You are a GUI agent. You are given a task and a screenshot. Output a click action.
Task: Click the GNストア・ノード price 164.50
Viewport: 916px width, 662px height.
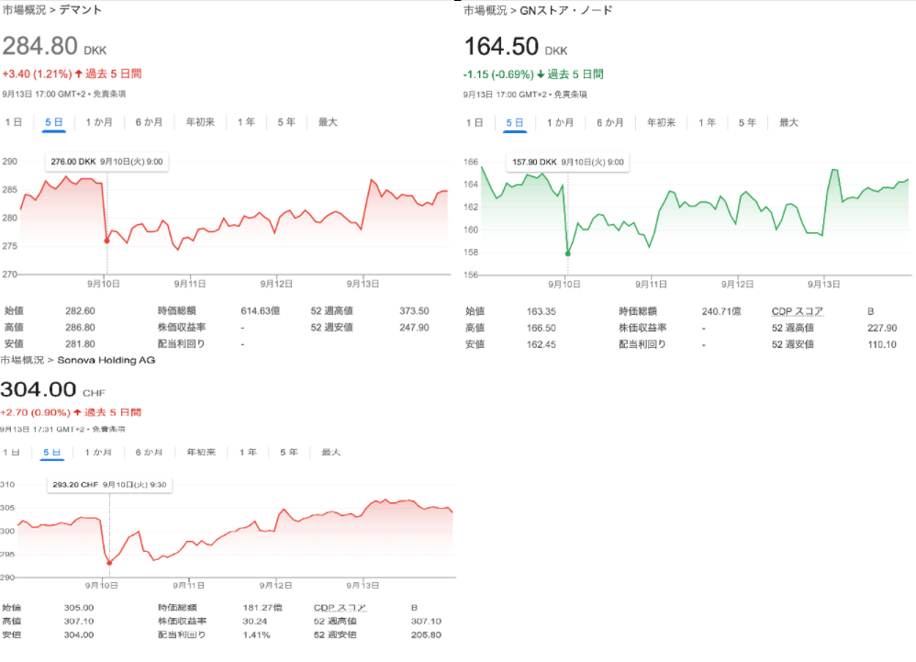coord(501,47)
